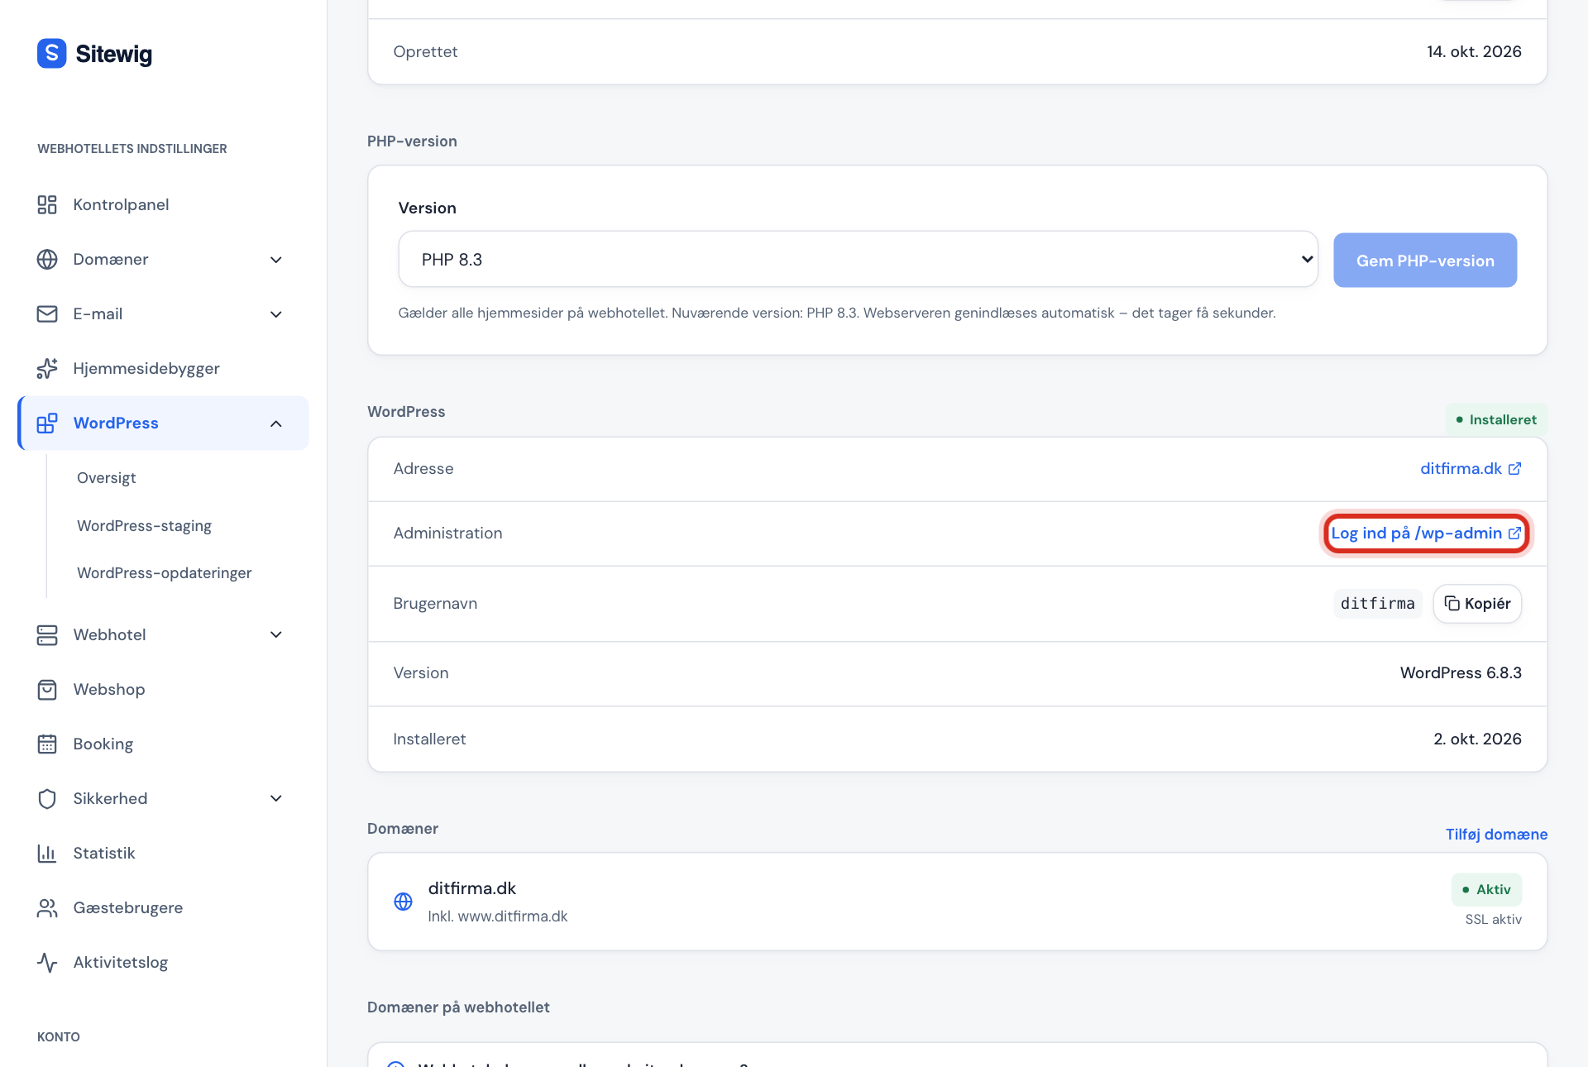Click the WordPress 6.8.3 version value
The width and height of the screenshot is (1588, 1067).
[x=1461, y=672]
